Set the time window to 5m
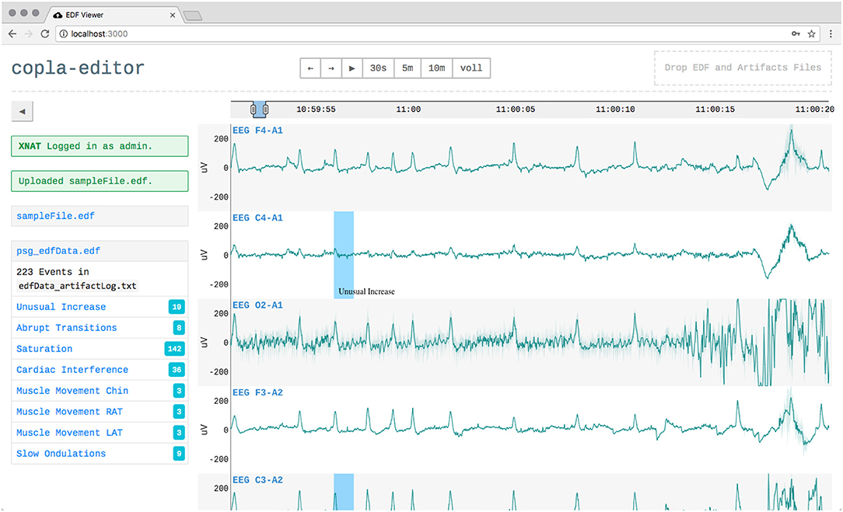 pos(408,68)
